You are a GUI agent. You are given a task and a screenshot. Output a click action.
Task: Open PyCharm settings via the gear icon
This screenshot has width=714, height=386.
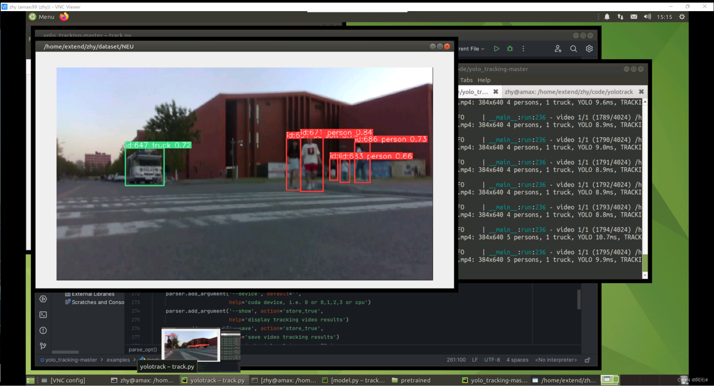point(589,49)
